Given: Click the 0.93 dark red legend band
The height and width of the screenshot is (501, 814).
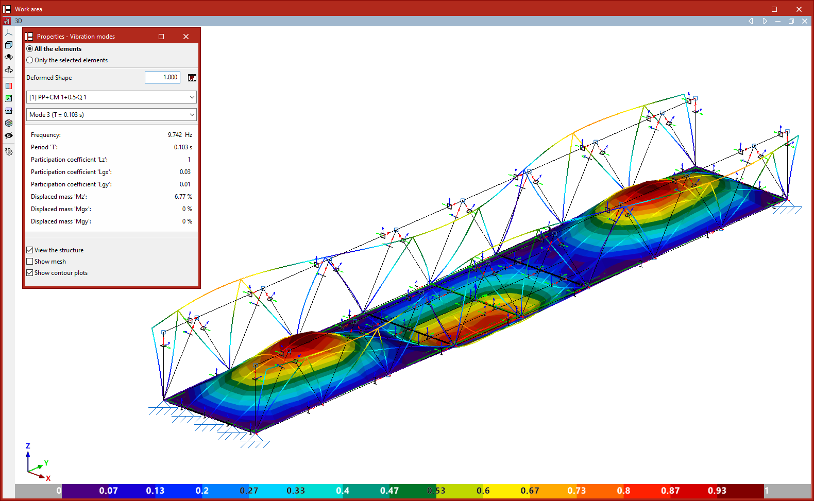Looking at the screenshot, I should (x=741, y=491).
